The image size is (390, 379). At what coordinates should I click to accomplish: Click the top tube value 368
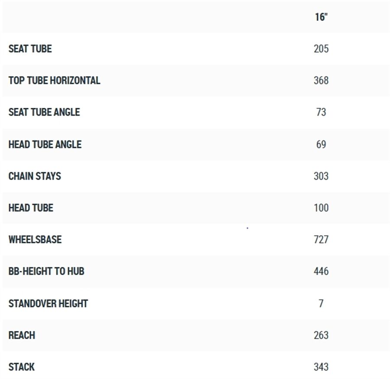321,80
